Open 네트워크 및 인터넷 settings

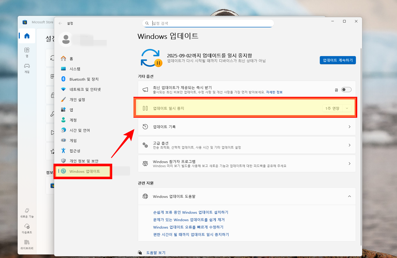pyautogui.click(x=94, y=89)
